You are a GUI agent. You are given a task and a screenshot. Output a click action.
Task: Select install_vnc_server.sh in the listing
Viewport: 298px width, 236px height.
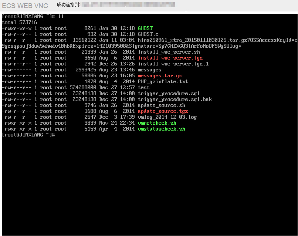pos(169,52)
